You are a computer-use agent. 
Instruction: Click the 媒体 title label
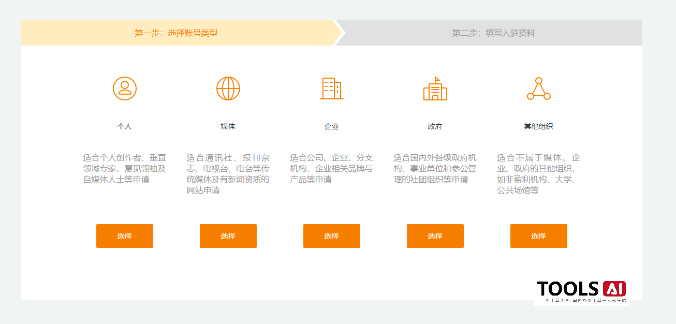pyautogui.click(x=228, y=126)
